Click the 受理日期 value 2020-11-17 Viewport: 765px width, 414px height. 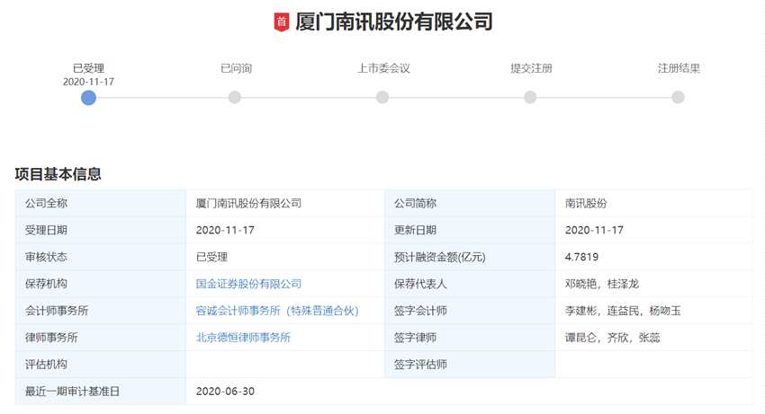click(225, 230)
